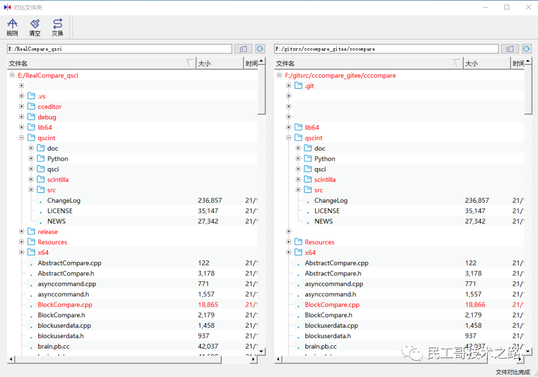Click the doc folder icon in right pane
Screen dimensions: 538x377
pyautogui.click(x=308, y=148)
